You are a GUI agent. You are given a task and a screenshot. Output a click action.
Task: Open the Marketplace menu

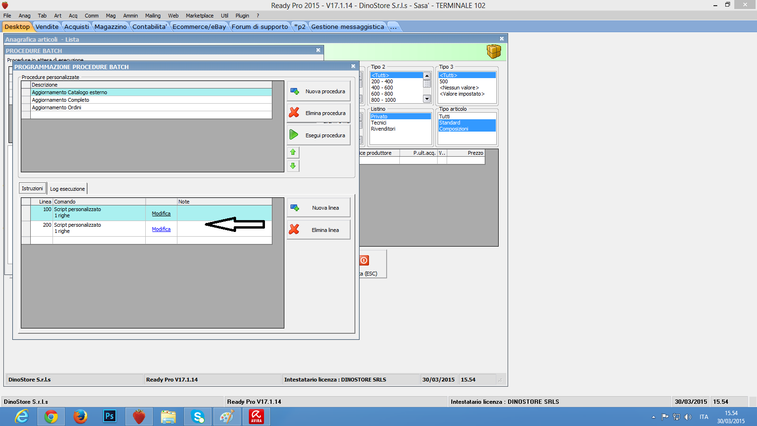pyautogui.click(x=200, y=16)
